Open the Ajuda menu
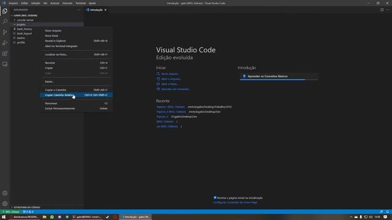 click(x=92, y=3)
